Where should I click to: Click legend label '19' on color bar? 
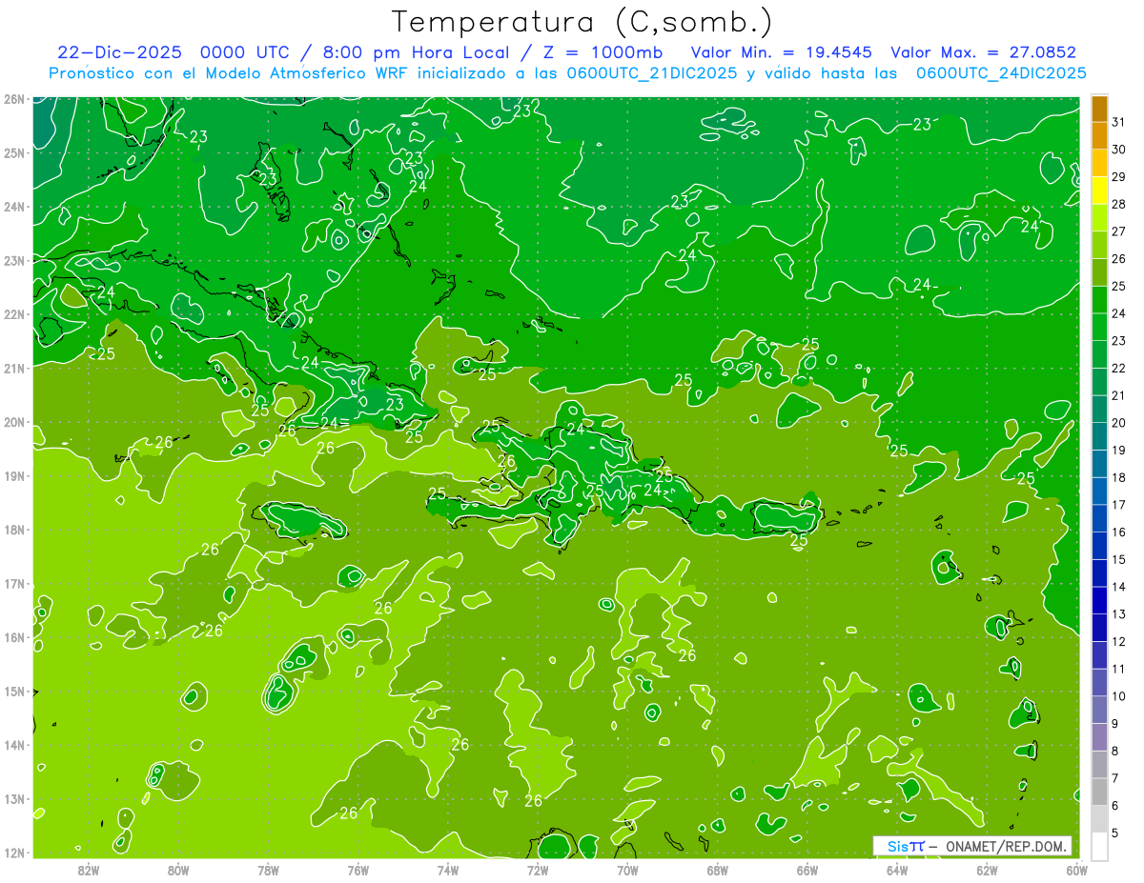1119,450
